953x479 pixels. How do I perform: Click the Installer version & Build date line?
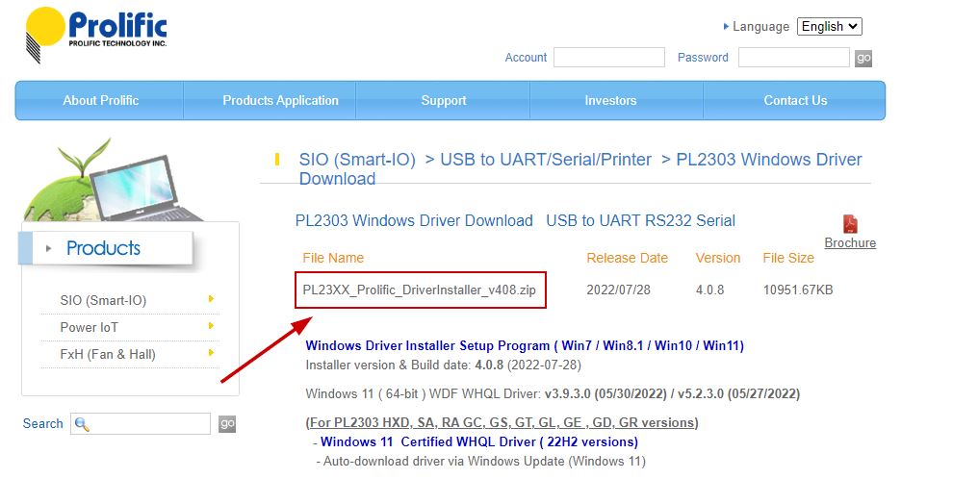click(443, 366)
